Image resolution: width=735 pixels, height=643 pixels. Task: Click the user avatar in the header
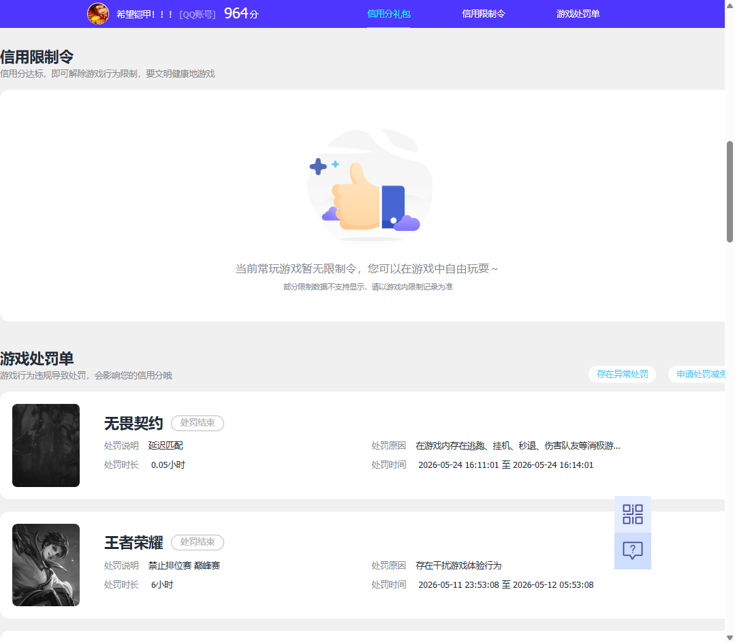[98, 14]
